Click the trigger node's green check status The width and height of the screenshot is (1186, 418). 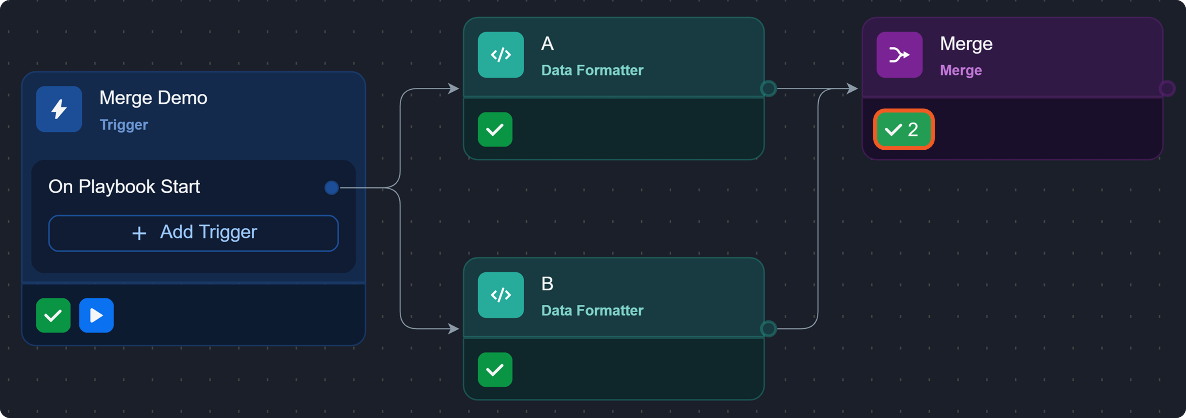(x=53, y=316)
